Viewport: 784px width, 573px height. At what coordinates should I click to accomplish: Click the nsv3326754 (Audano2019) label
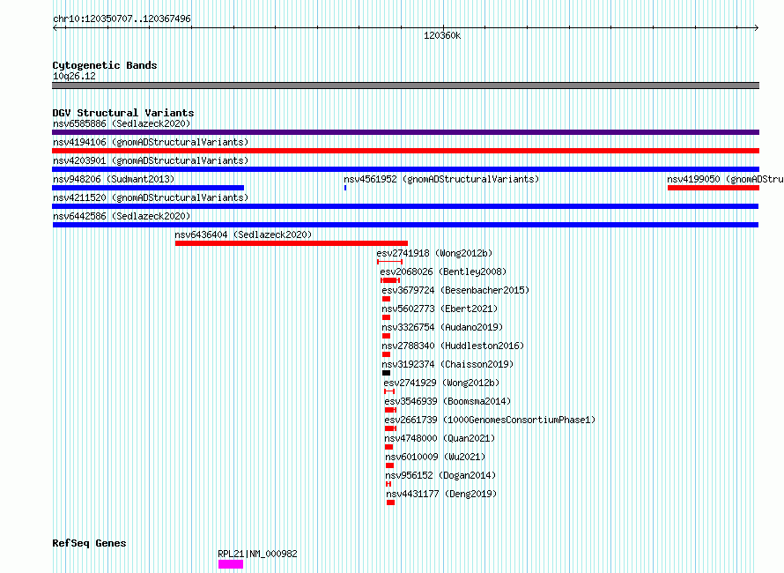click(442, 327)
